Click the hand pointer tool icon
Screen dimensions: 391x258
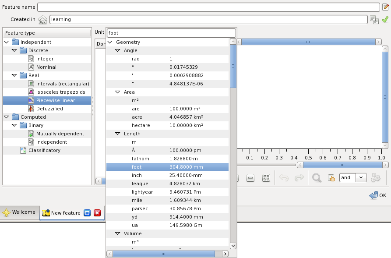tap(331, 178)
